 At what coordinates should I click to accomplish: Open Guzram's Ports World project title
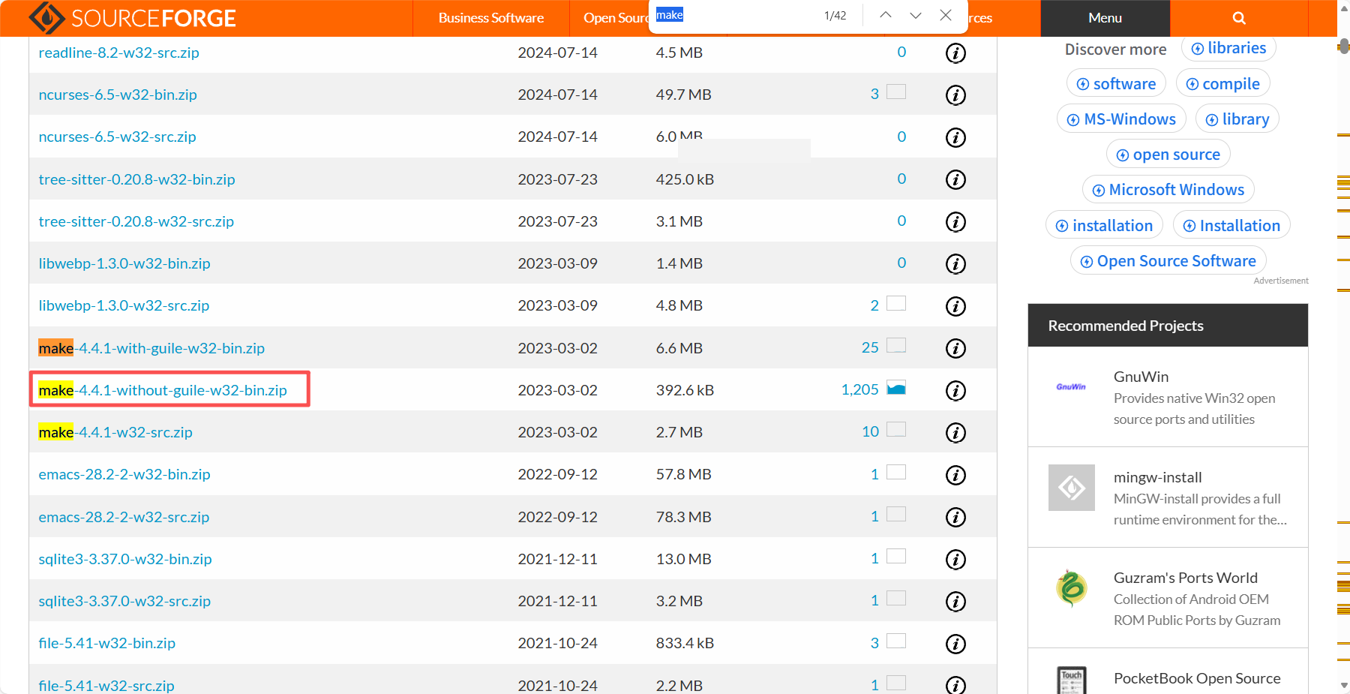click(1186, 578)
